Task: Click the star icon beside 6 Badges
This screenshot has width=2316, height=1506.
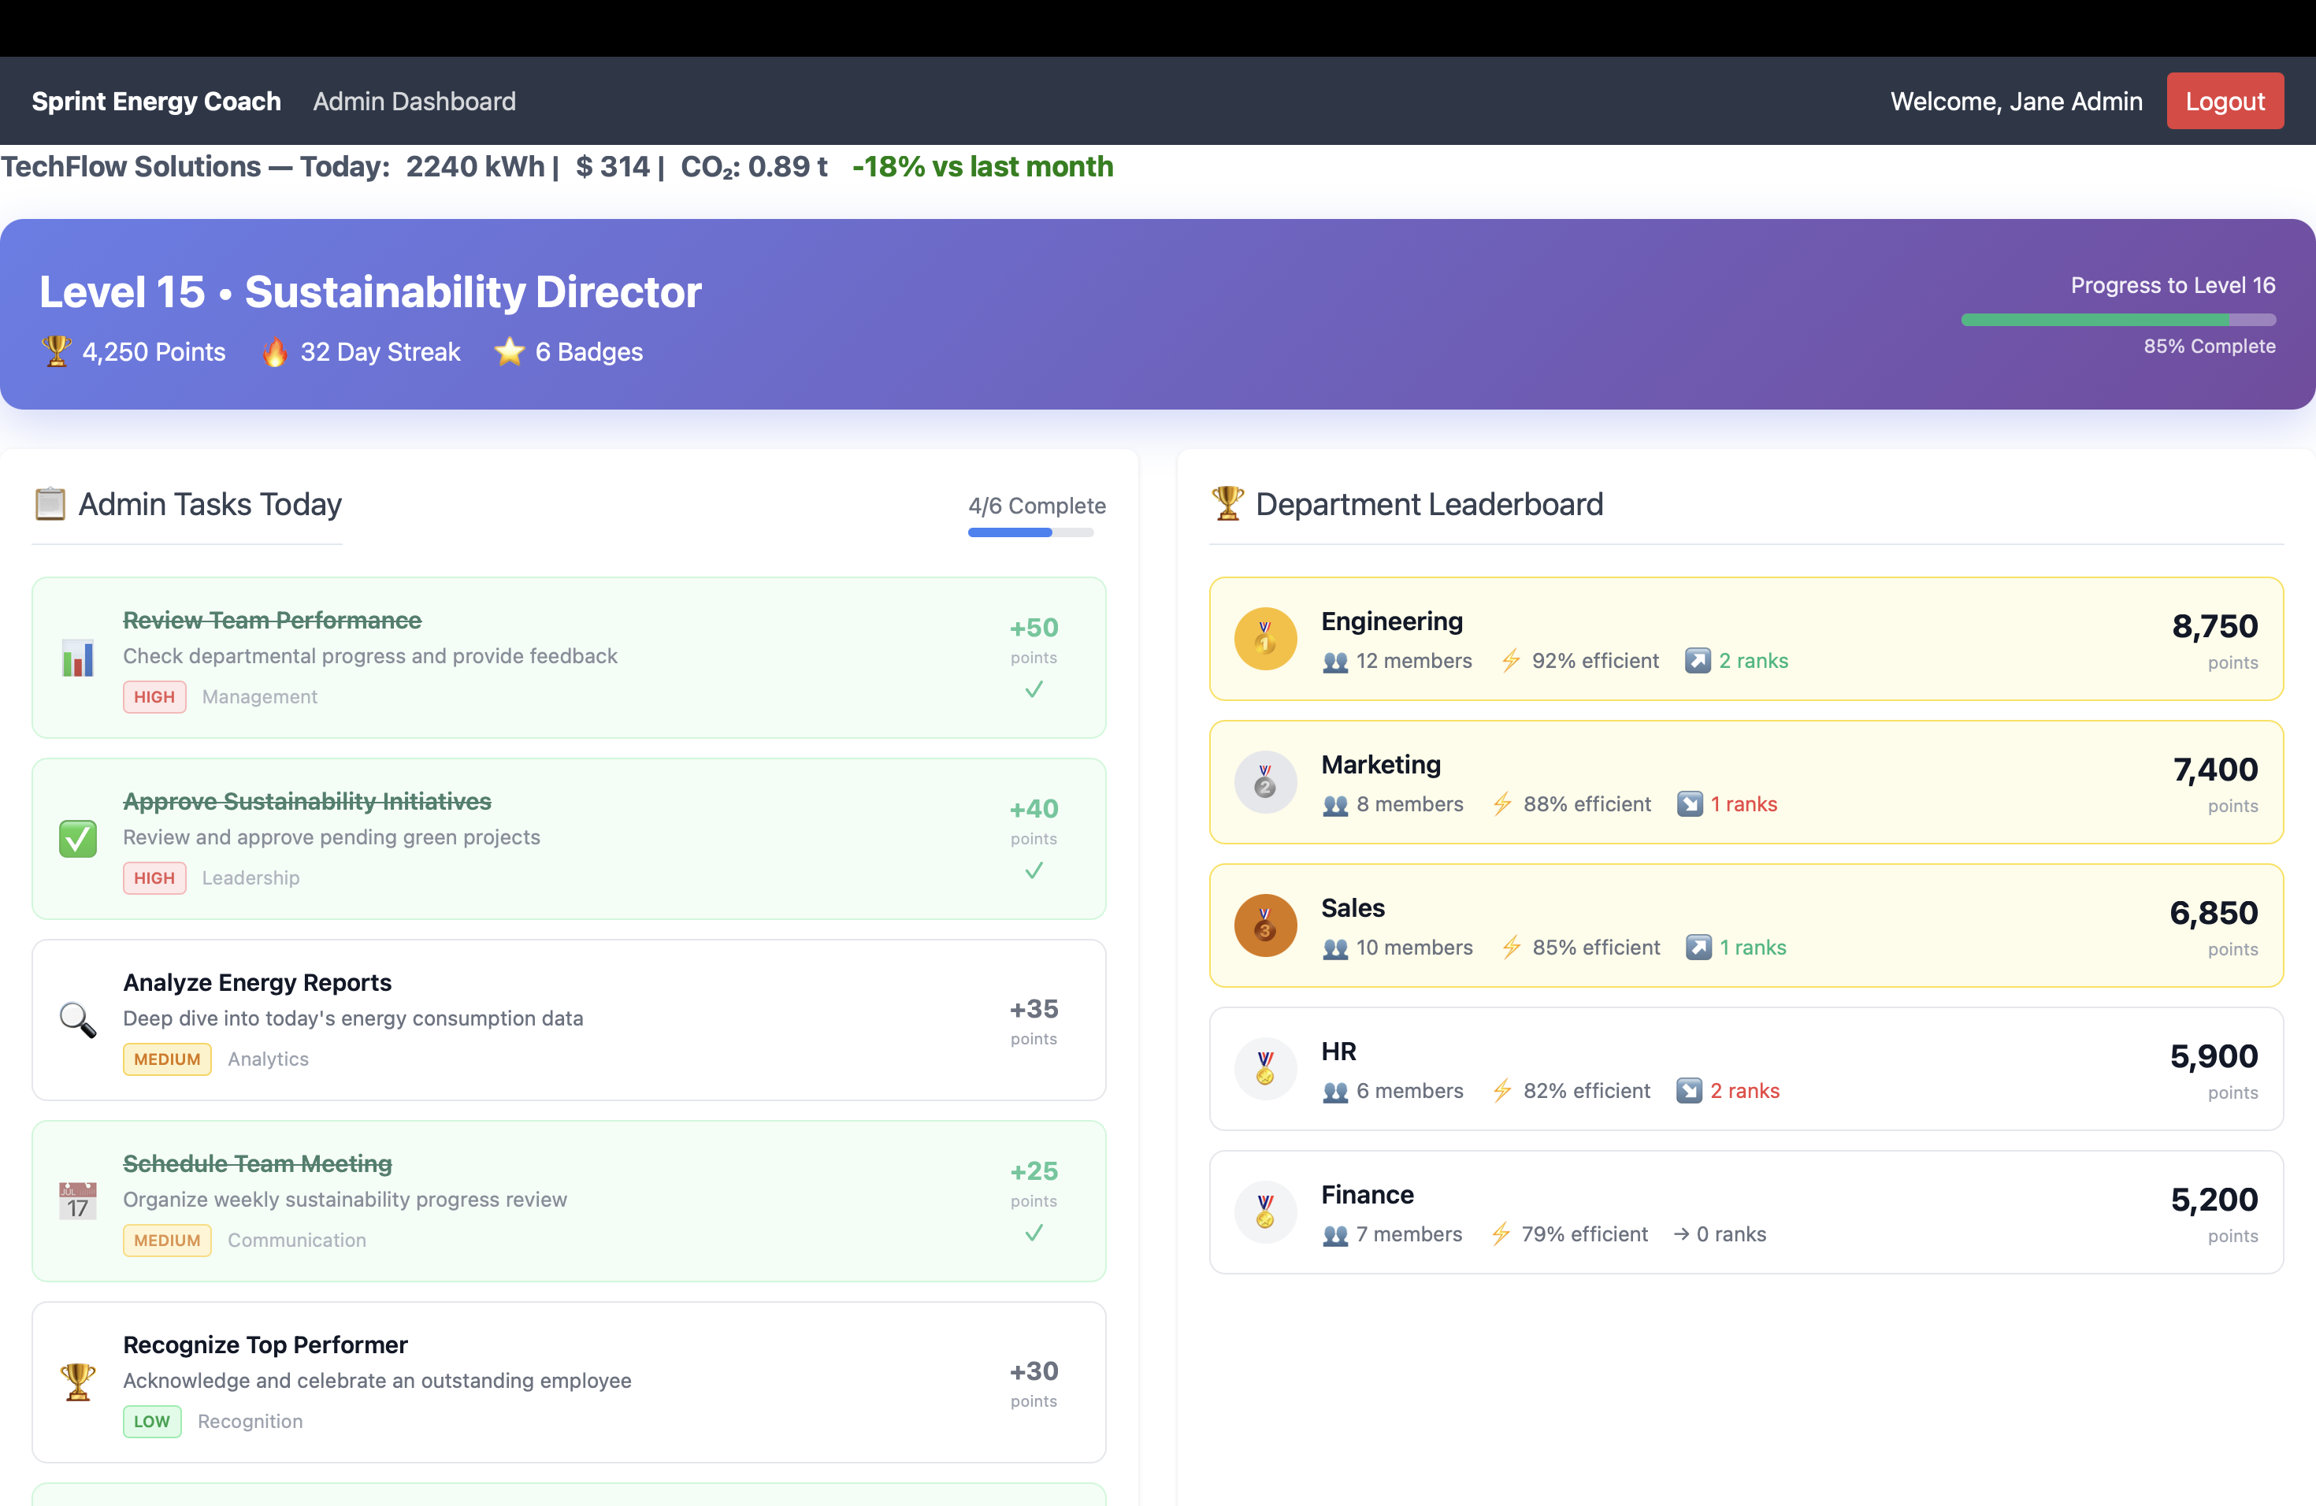Action: pos(509,352)
